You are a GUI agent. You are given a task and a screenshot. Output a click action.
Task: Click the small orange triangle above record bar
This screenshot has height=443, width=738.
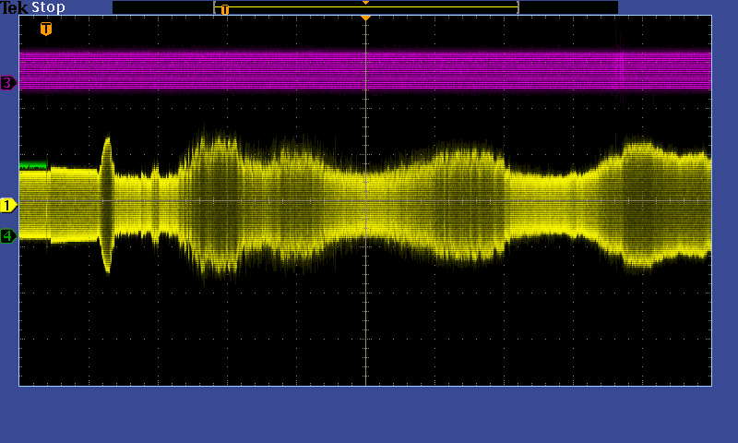(x=366, y=3)
